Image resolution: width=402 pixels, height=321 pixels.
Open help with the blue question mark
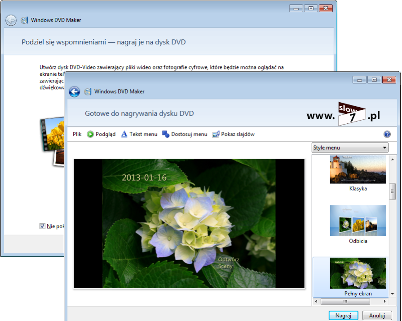387,134
